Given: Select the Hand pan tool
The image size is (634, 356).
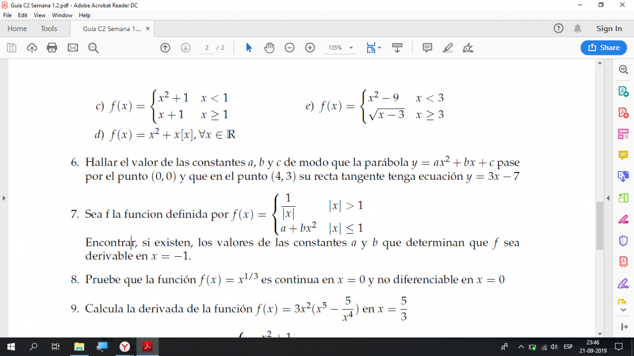Looking at the screenshot, I should click(269, 48).
